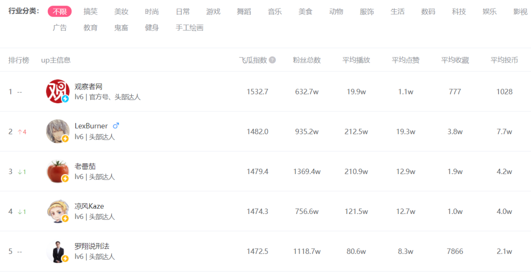
Task: Click the 飞瓜指数 help question mark icon
Action: click(x=272, y=60)
